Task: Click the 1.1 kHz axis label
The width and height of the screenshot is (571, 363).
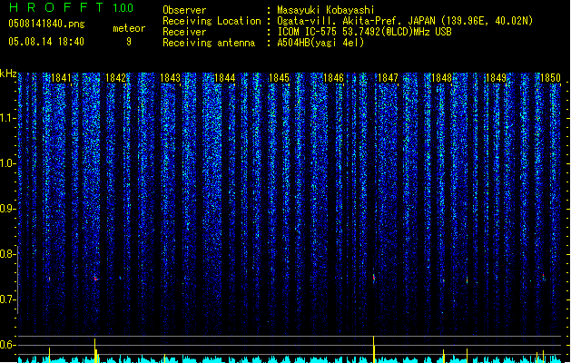Action: point(7,118)
